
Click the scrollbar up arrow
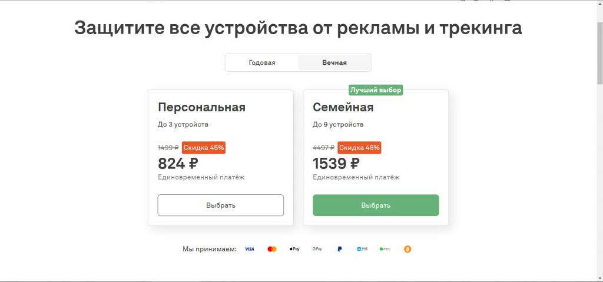599,5
